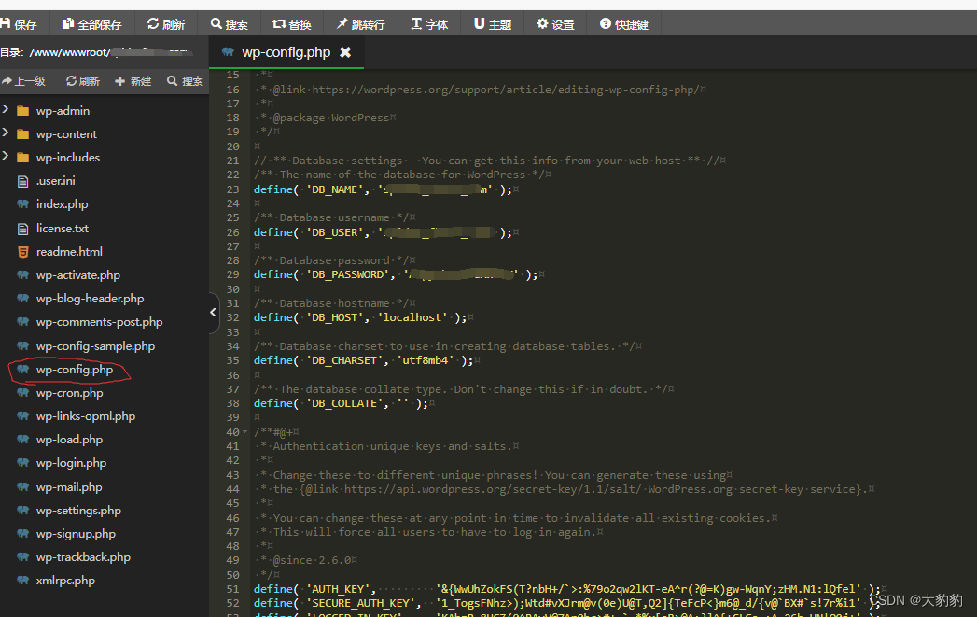Close the wp-config.php tab

(345, 52)
